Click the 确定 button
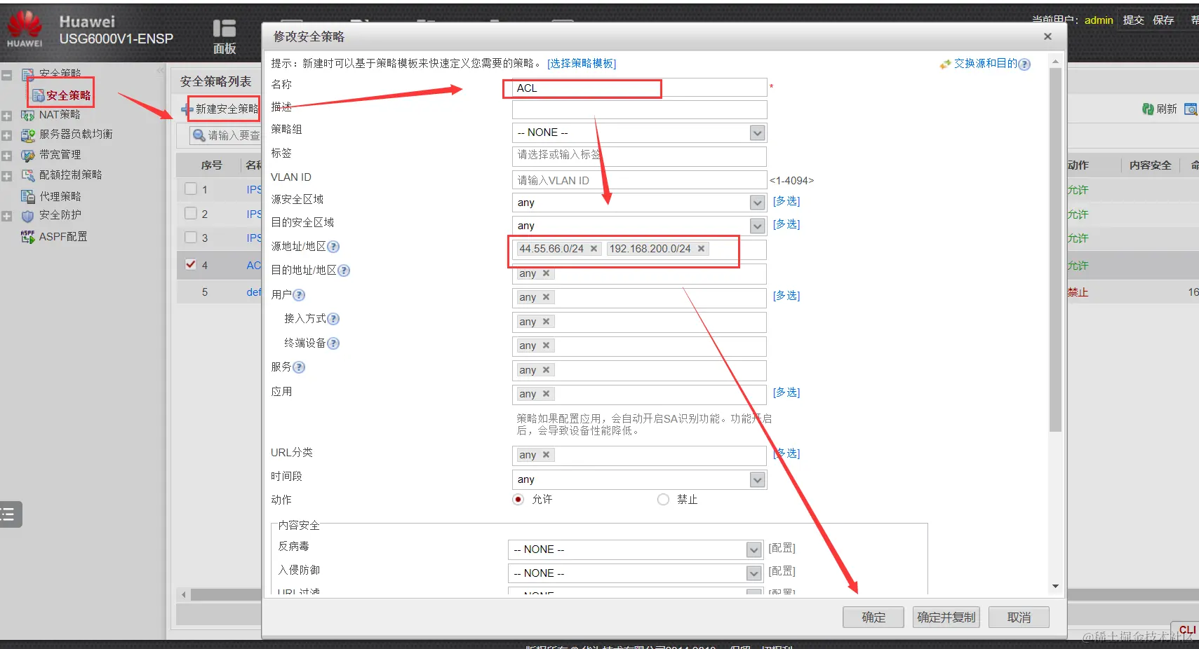Viewport: 1199px width, 649px height. point(873,617)
